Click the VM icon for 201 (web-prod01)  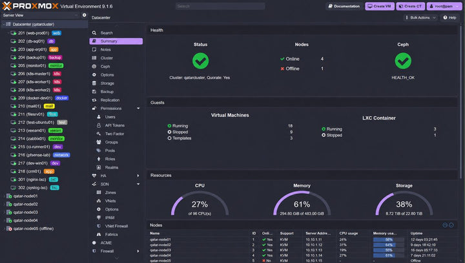point(14,33)
